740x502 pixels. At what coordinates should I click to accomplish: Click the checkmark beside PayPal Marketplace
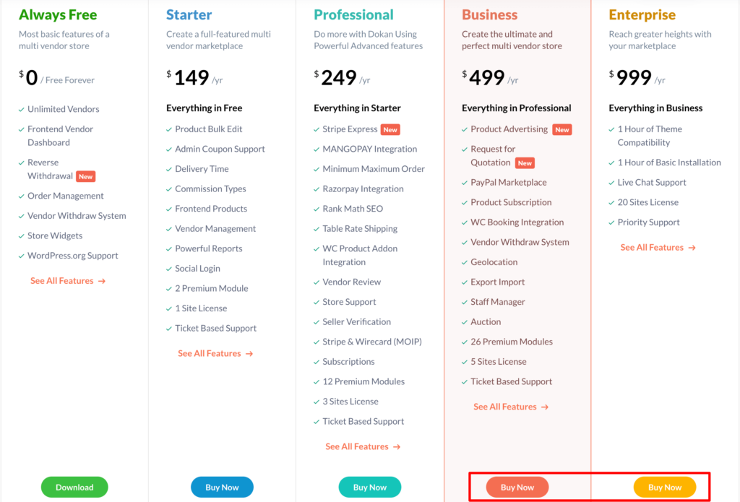464,183
